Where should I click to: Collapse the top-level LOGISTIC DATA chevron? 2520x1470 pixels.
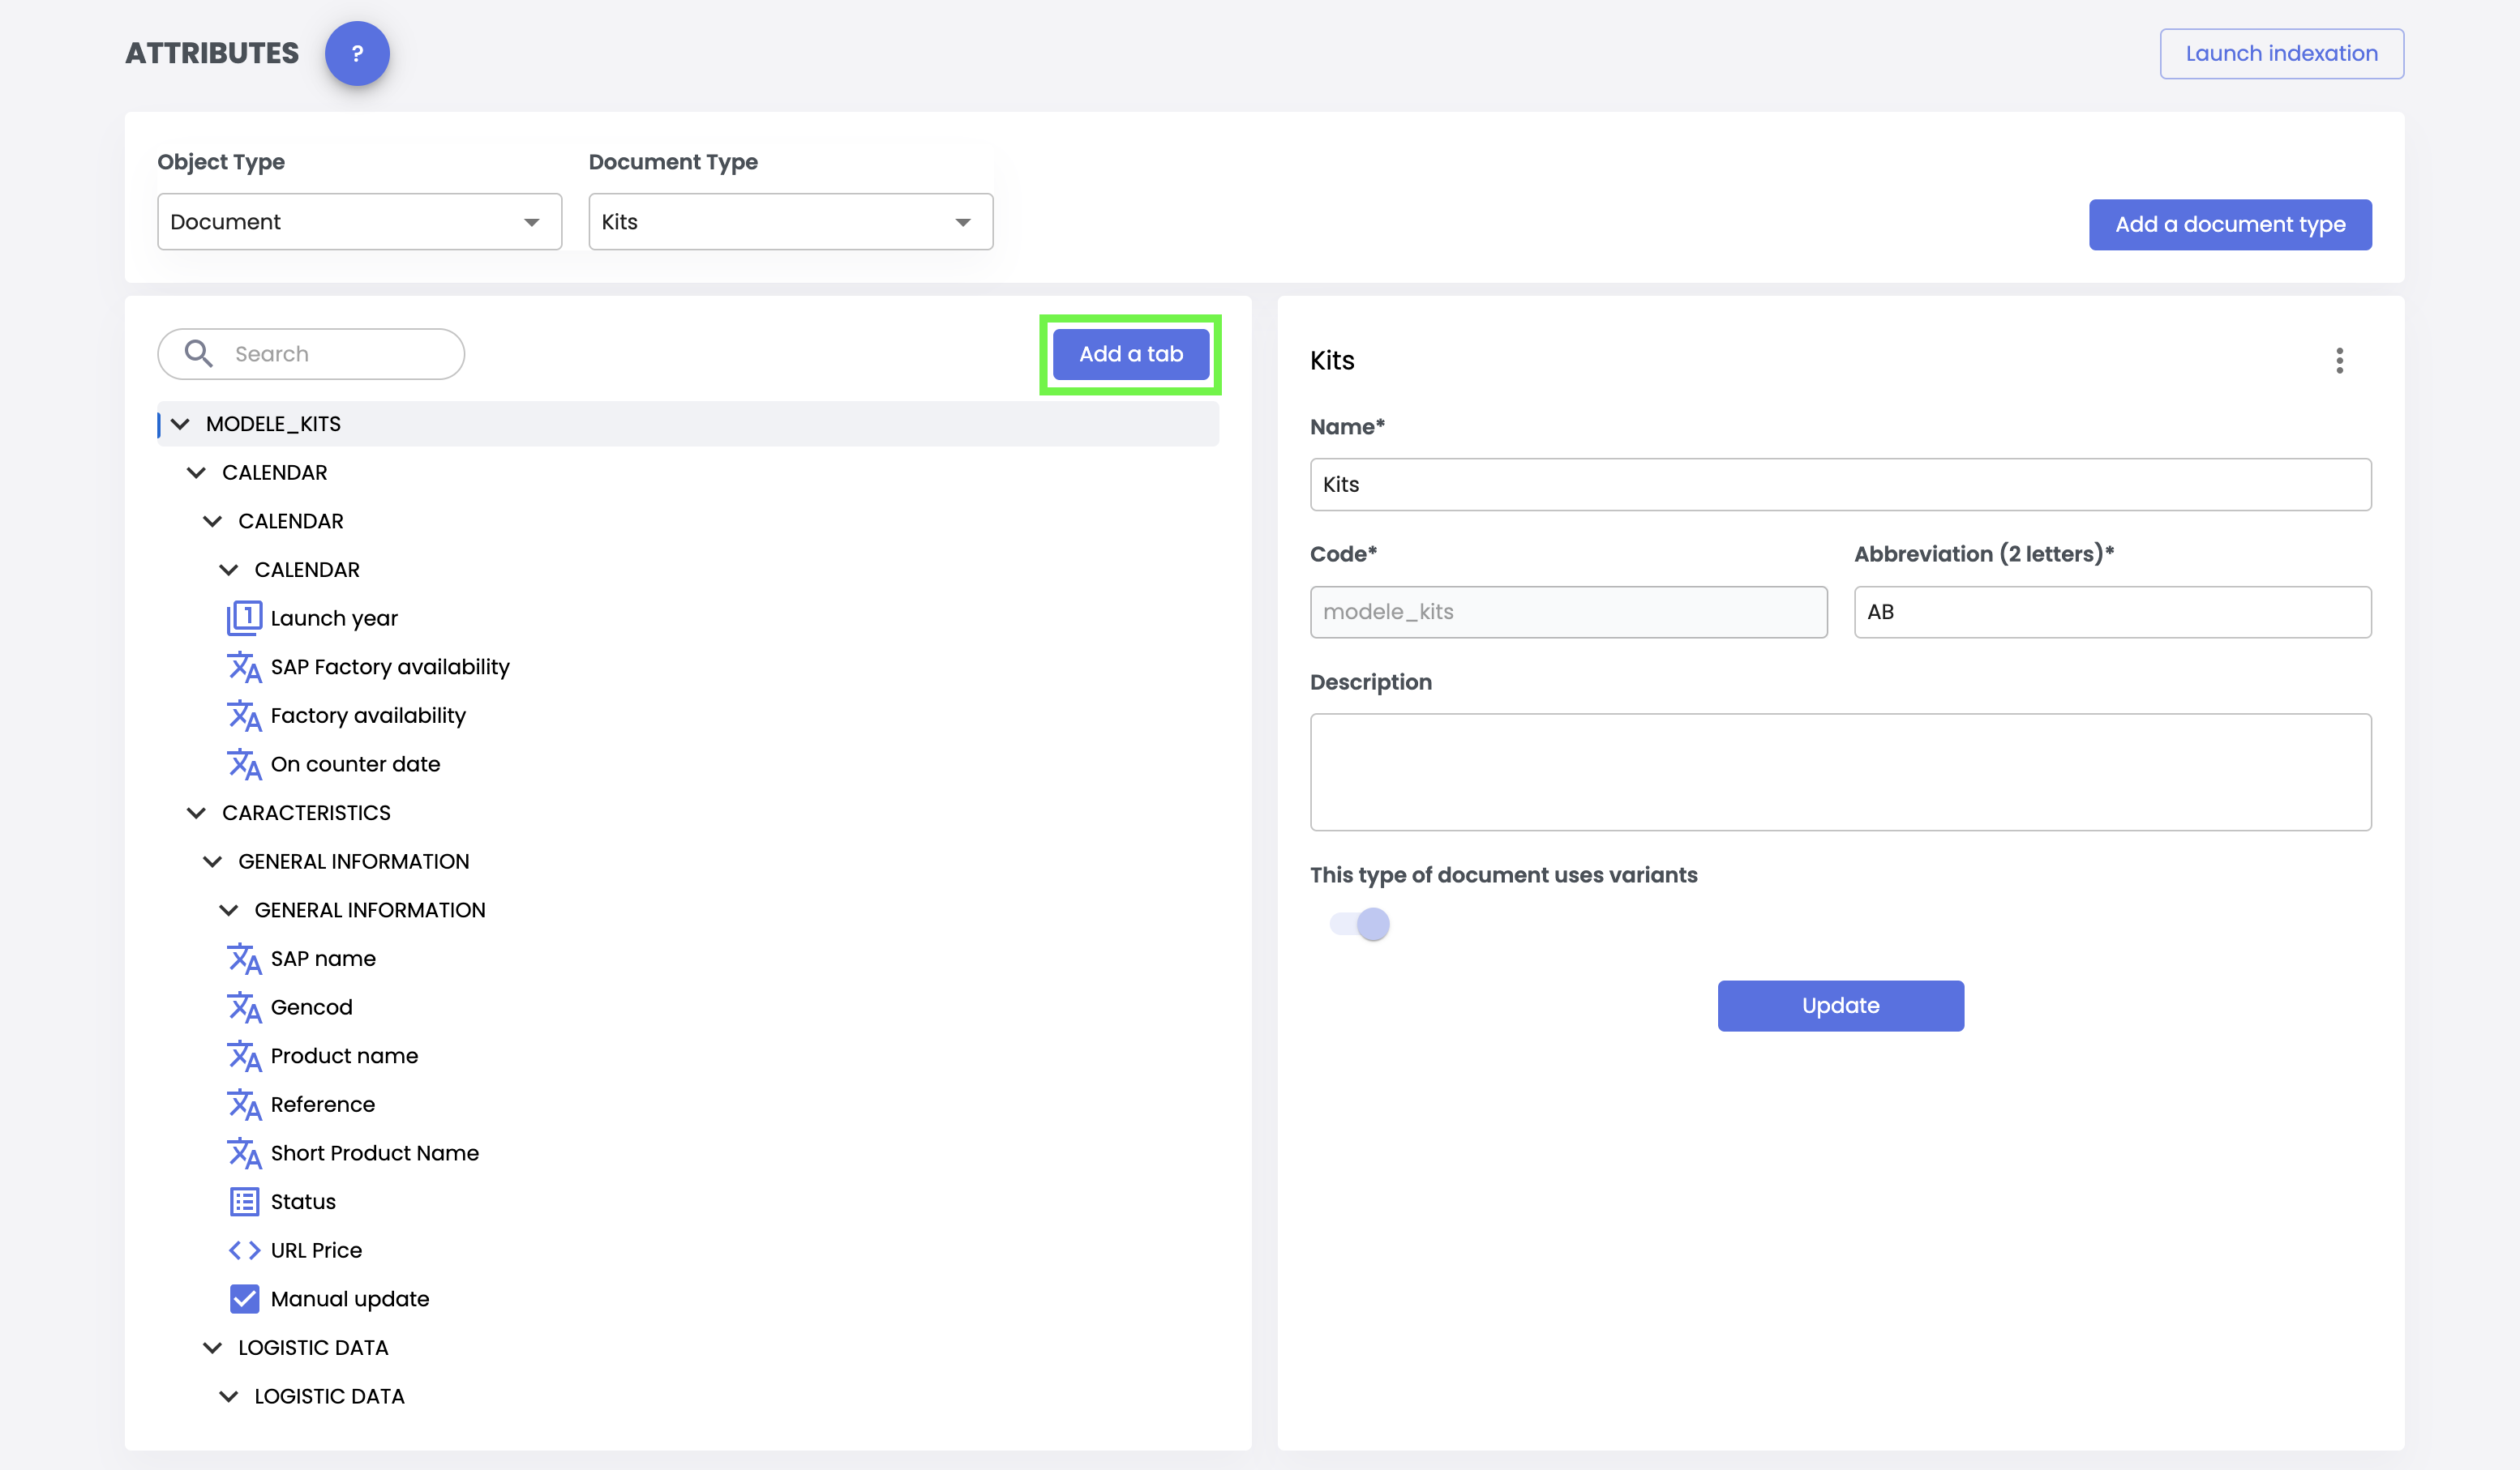pyautogui.click(x=213, y=1348)
